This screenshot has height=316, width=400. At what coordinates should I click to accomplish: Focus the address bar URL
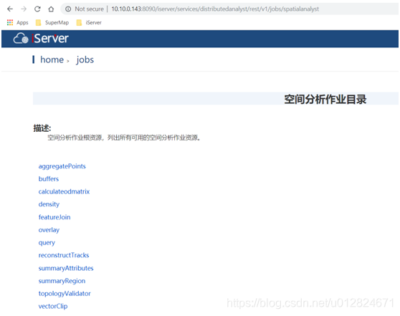tap(215, 9)
